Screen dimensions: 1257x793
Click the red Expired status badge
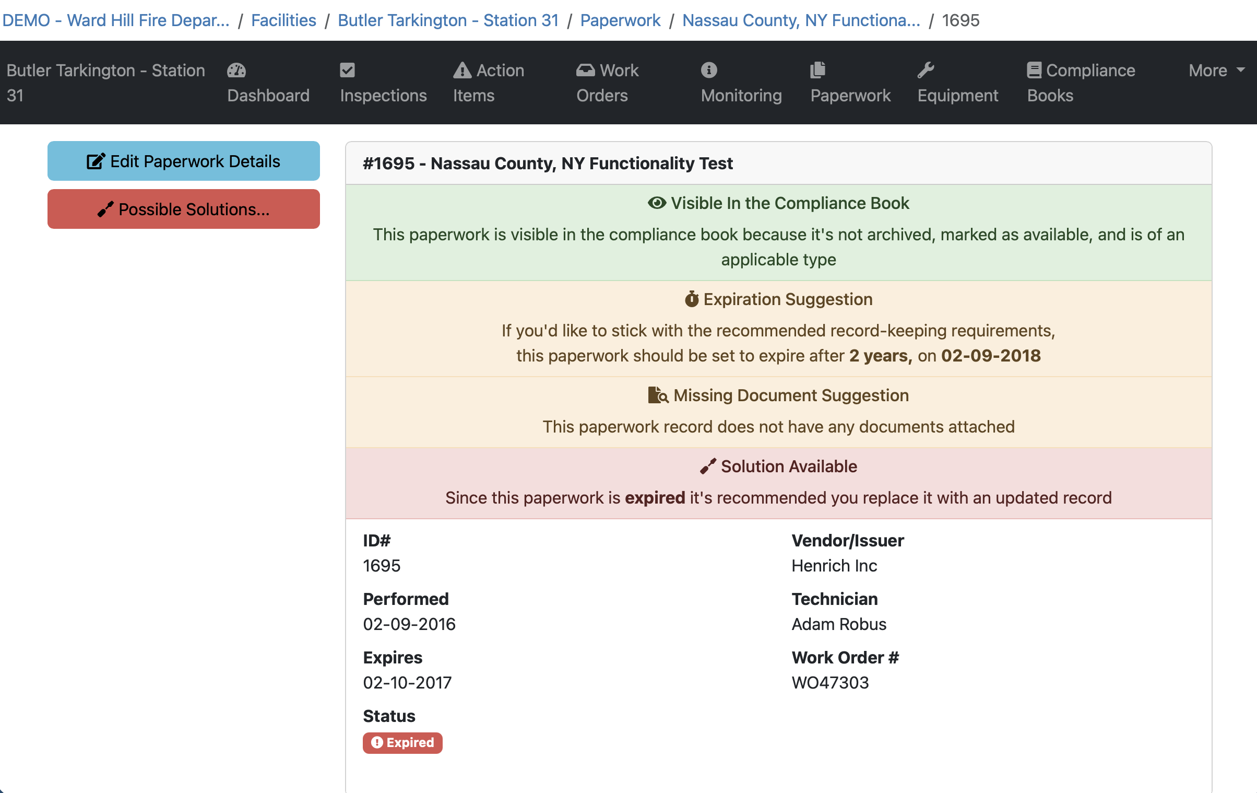click(402, 742)
